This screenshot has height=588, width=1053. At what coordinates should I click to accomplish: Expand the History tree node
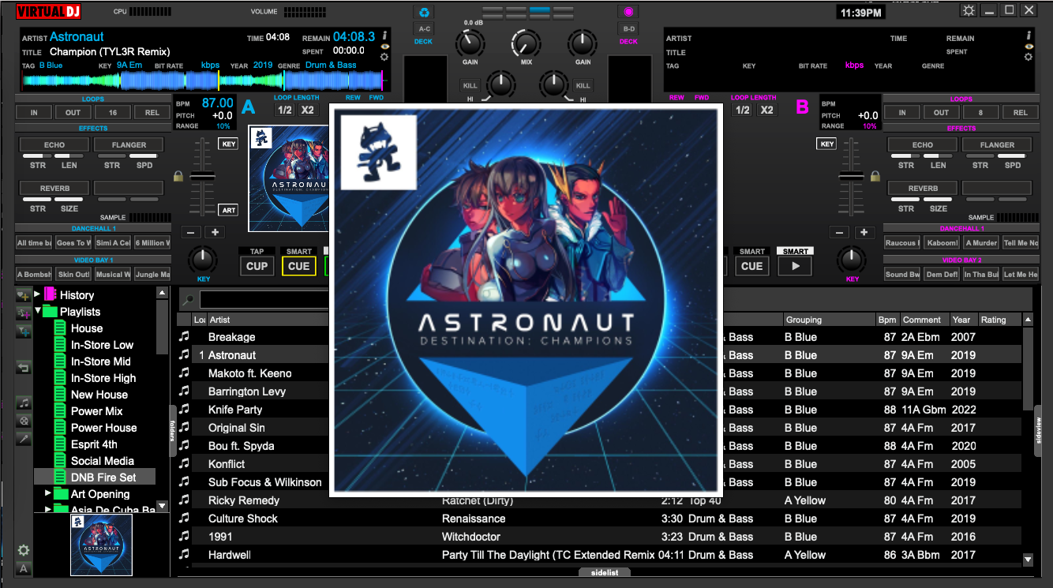tap(37, 294)
